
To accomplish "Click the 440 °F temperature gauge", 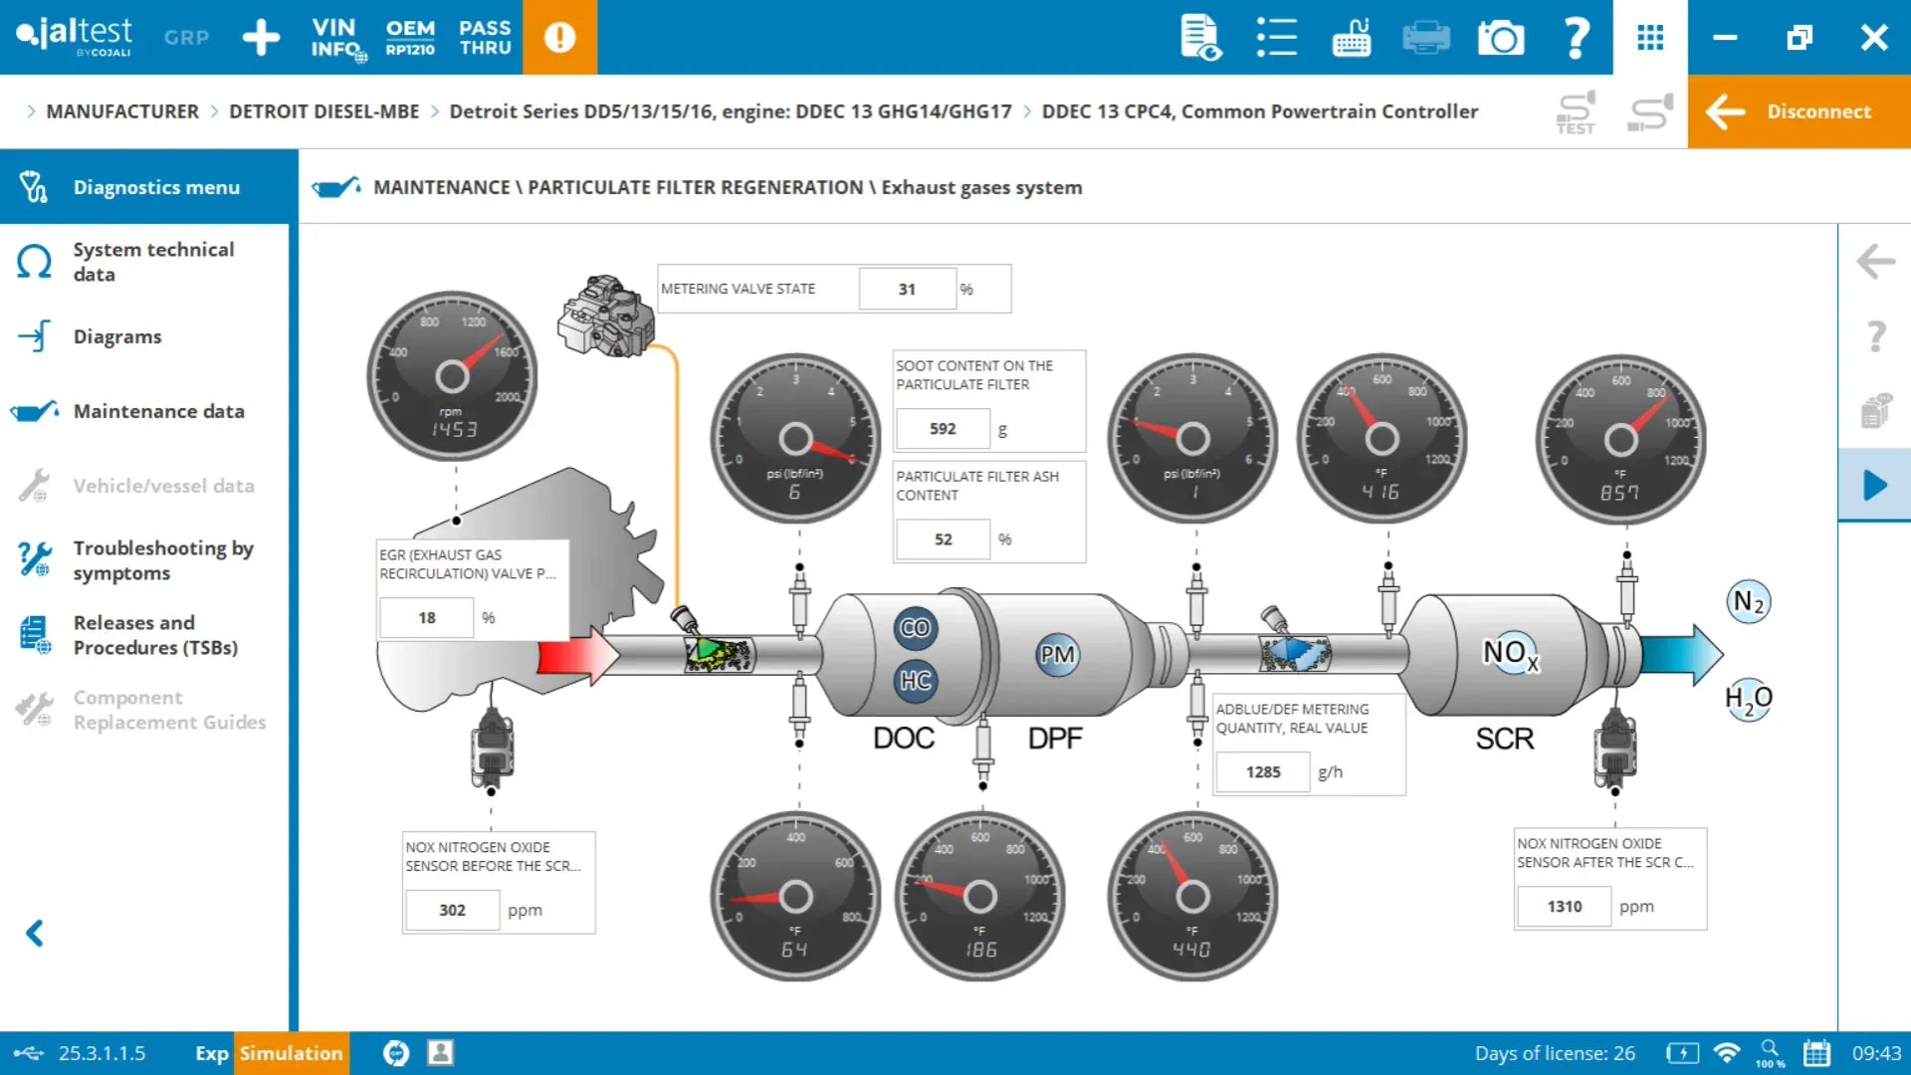I will coord(1192,897).
